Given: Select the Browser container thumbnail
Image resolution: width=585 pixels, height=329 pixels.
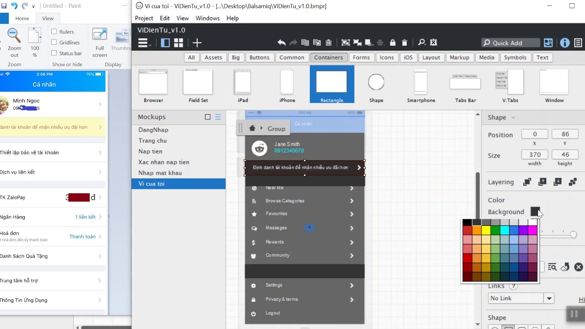Looking at the screenshot, I should tap(154, 85).
